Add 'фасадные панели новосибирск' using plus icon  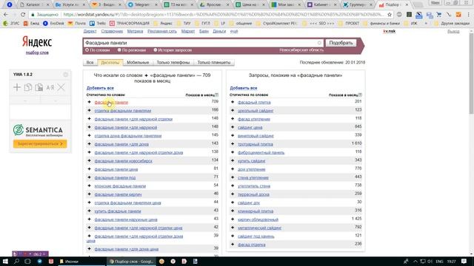tap(89, 161)
